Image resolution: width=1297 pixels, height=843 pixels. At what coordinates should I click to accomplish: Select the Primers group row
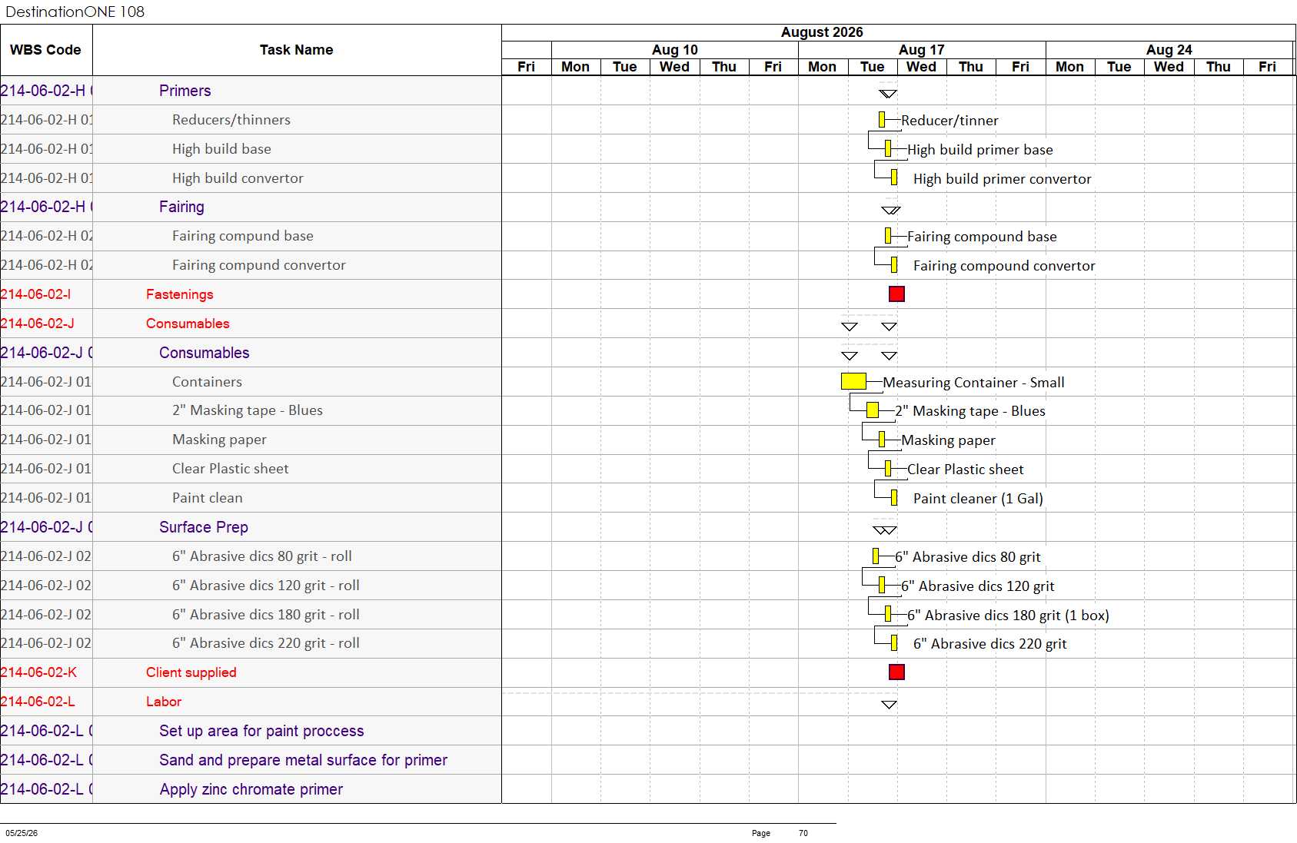pyautogui.click(x=251, y=91)
